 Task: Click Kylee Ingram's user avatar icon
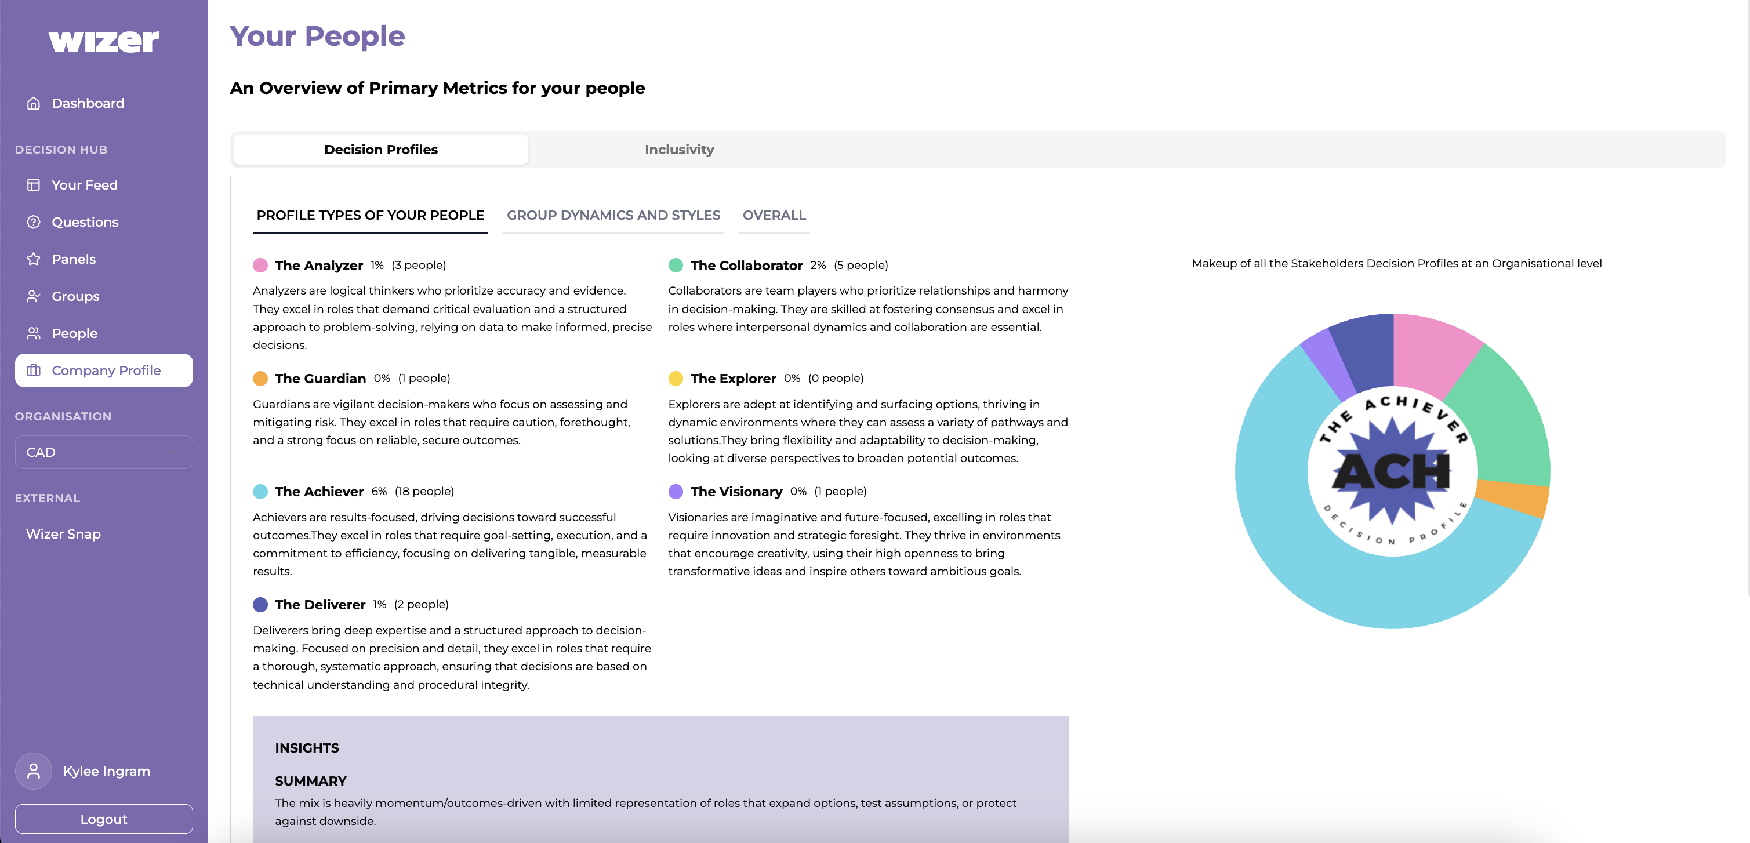pos(33,771)
